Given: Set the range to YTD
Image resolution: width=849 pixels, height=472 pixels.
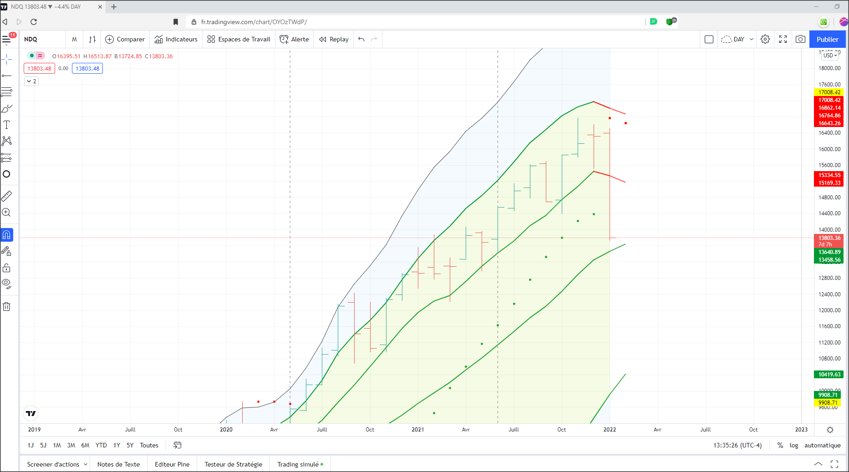Looking at the screenshot, I should pyautogui.click(x=101, y=445).
